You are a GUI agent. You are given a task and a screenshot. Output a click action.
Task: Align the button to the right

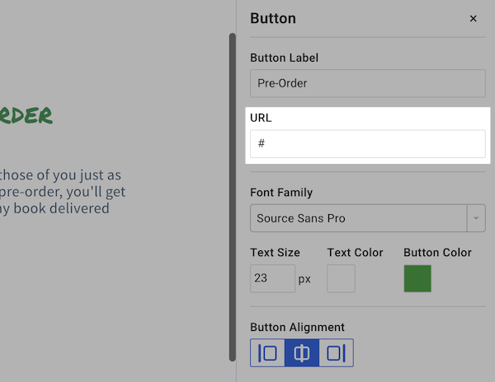pyautogui.click(x=336, y=353)
